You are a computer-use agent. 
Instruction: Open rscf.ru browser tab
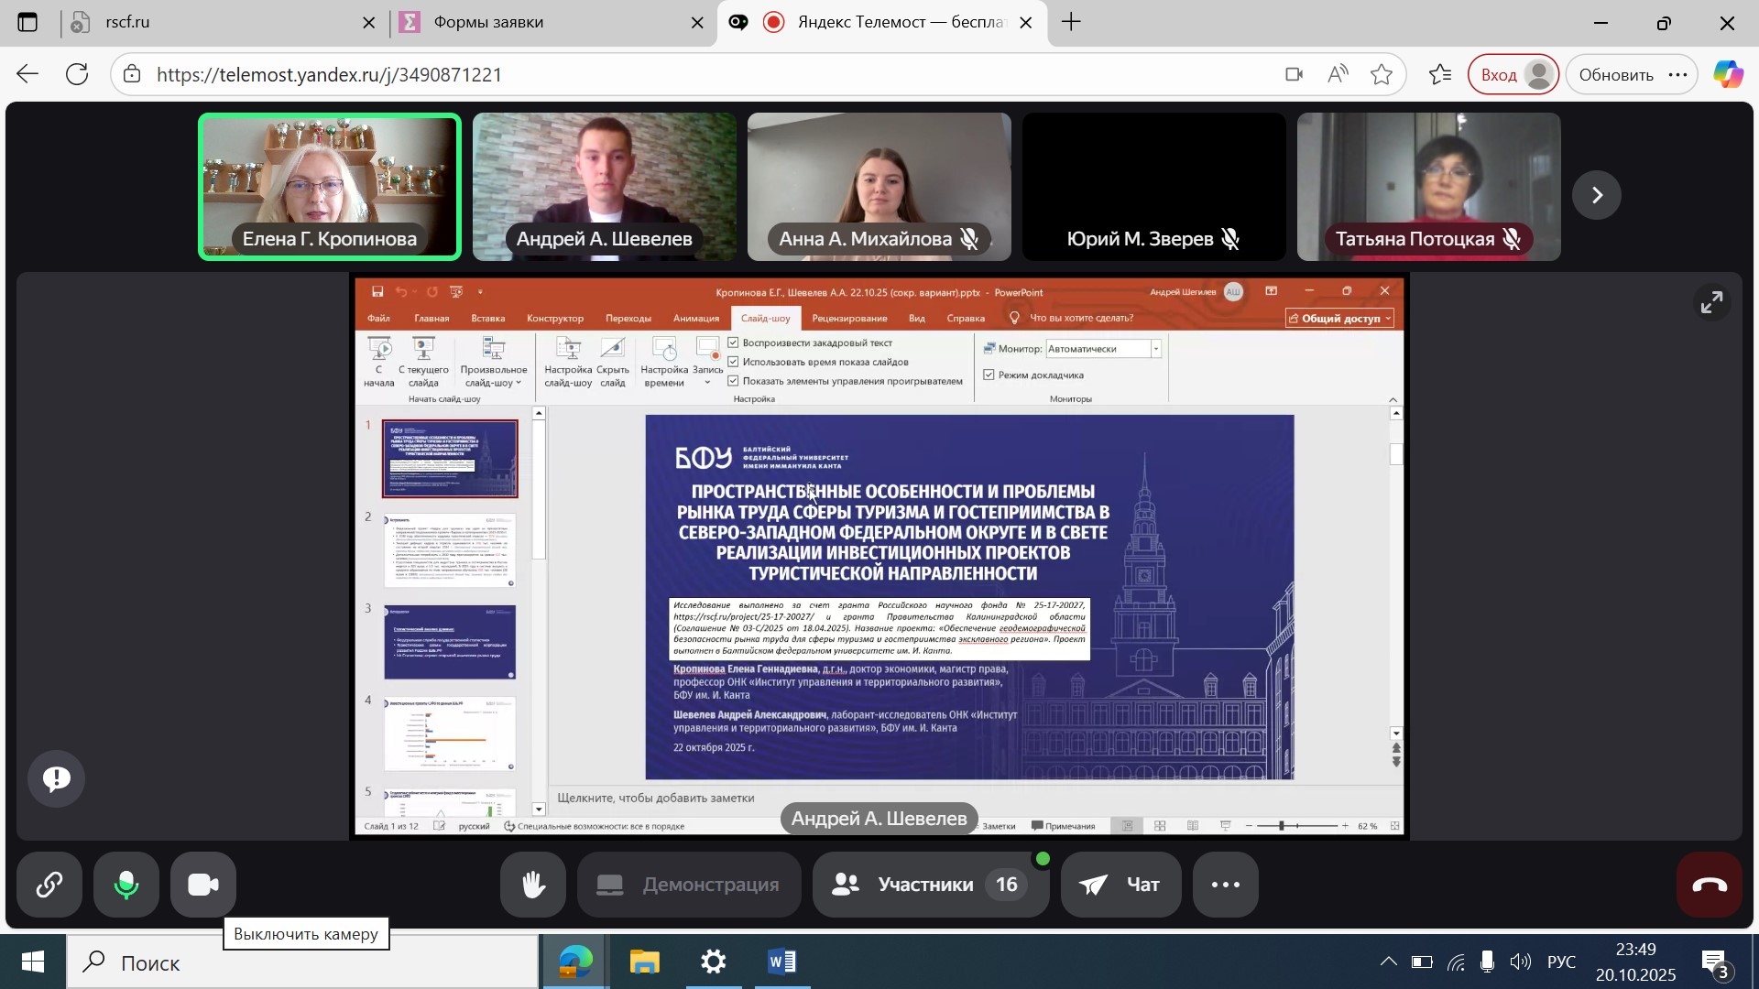[128, 22]
